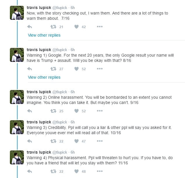Retweet the Credibility warning tweet
185x178 pixels.
tap(53, 141)
